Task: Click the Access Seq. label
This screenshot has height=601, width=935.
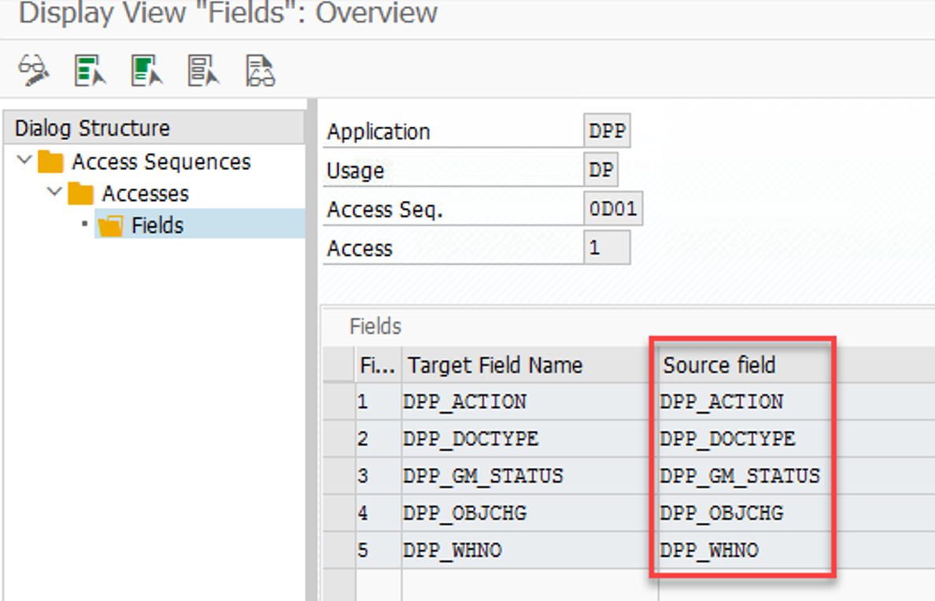Action: coord(385,210)
